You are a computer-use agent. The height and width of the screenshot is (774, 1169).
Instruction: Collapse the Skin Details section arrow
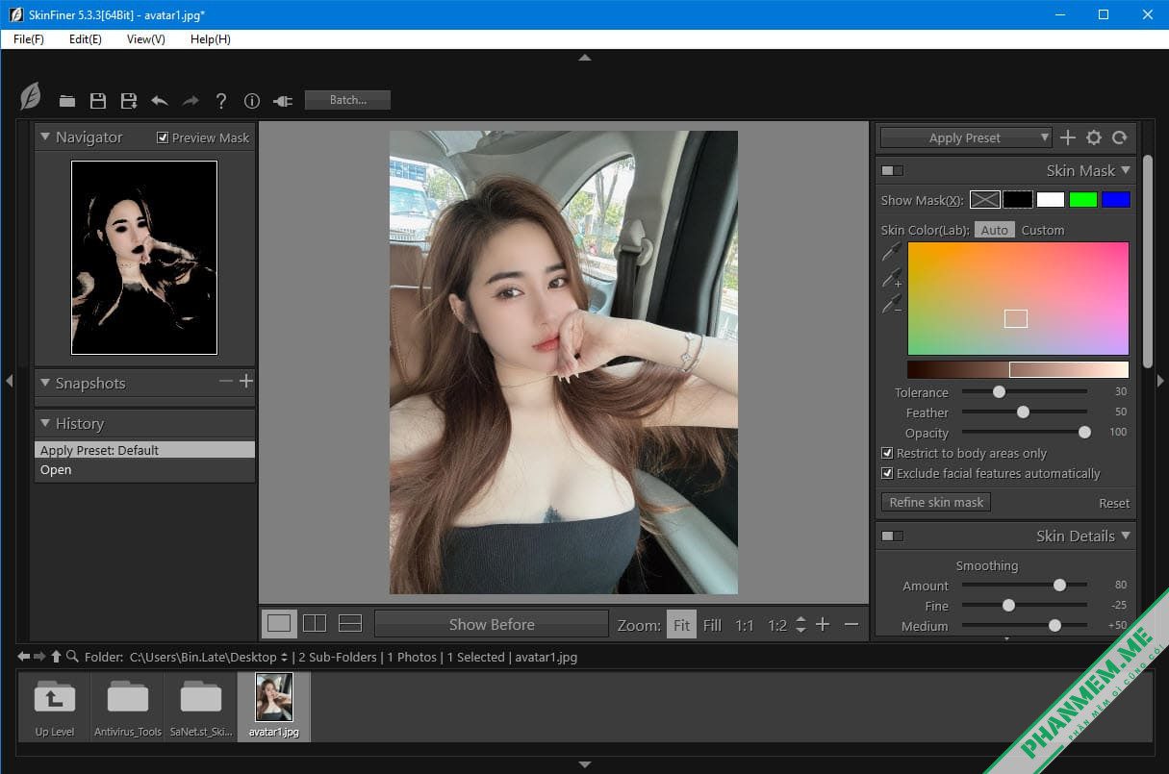(x=1126, y=536)
